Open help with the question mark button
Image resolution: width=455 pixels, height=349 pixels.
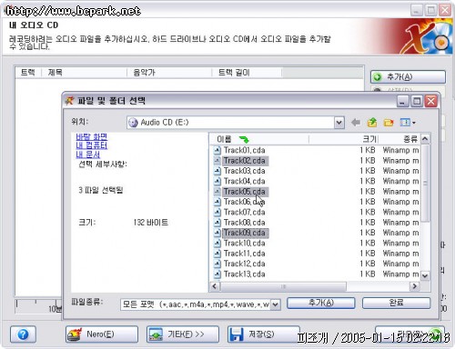click(x=23, y=334)
